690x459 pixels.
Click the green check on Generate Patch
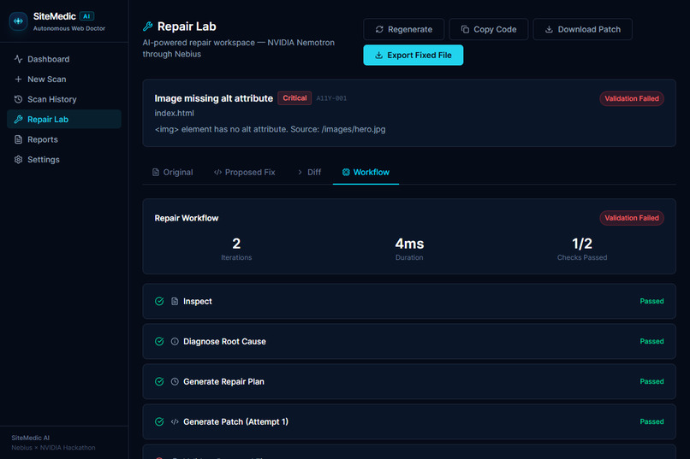(159, 421)
